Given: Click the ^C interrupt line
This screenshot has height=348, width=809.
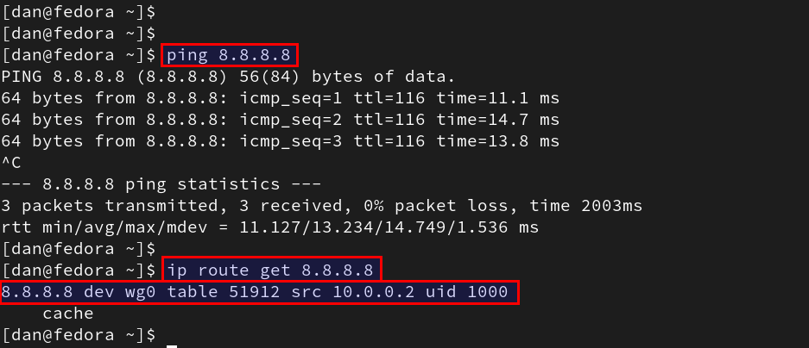Looking at the screenshot, I should (11, 163).
